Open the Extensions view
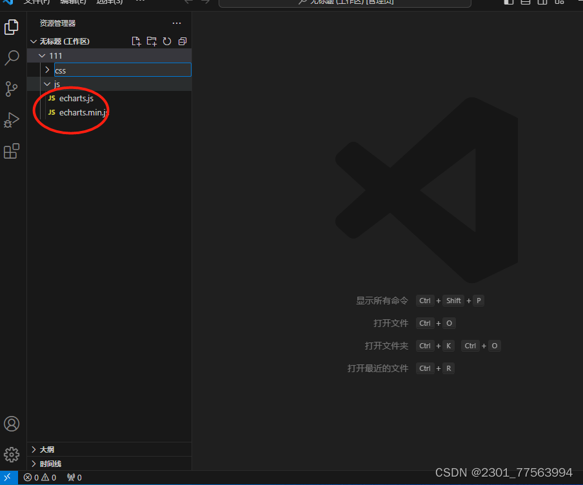 tap(12, 151)
